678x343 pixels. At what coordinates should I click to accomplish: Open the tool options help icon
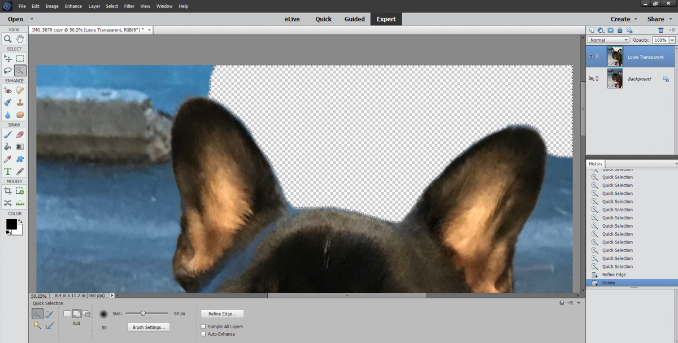(x=562, y=303)
